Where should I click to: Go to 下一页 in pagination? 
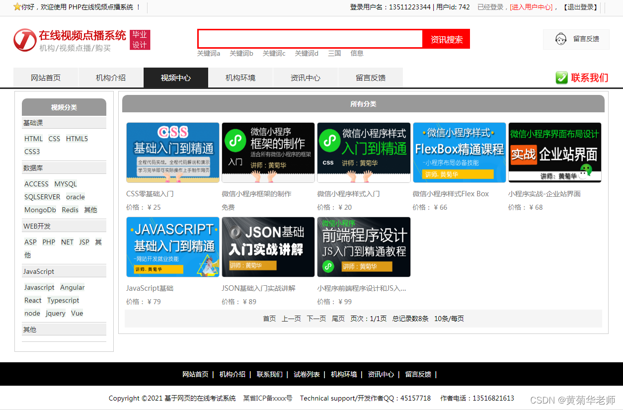(316, 319)
